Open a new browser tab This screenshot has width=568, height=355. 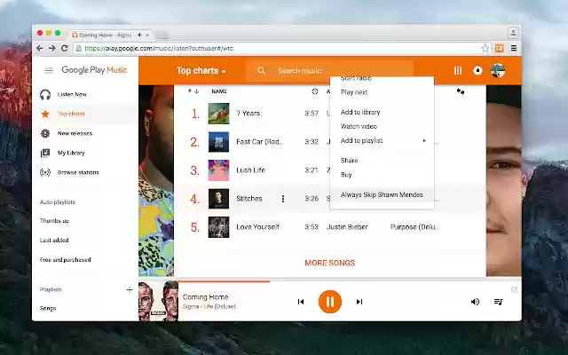coord(162,35)
